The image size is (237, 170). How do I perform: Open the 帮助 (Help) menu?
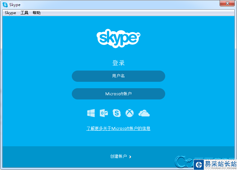(x=36, y=13)
